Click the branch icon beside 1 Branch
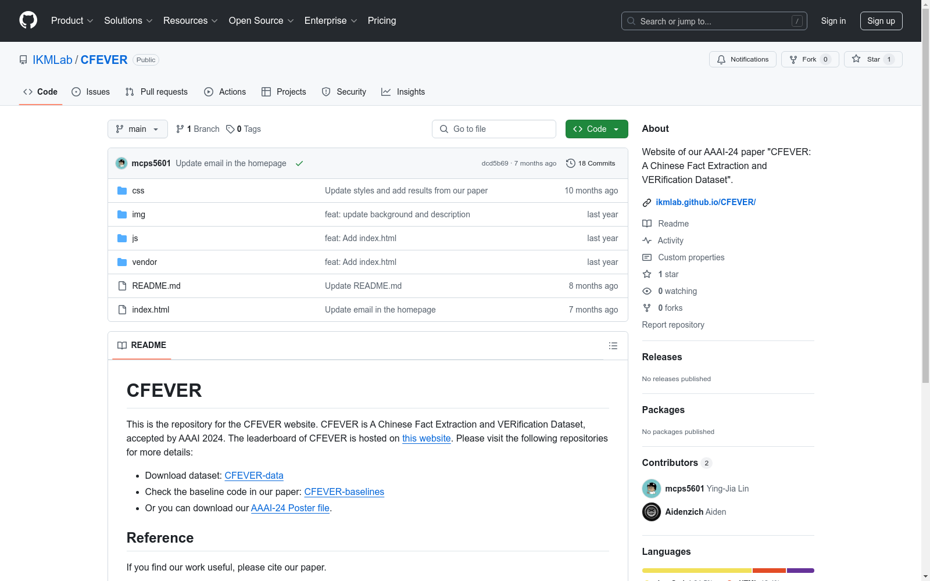930x581 pixels. coord(180,129)
